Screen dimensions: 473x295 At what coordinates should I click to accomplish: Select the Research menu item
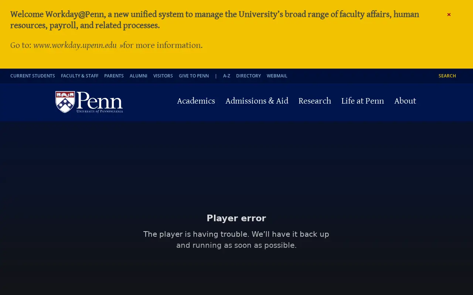pyautogui.click(x=315, y=101)
